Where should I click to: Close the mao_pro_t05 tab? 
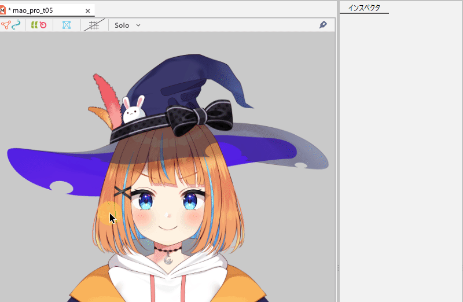pos(88,10)
